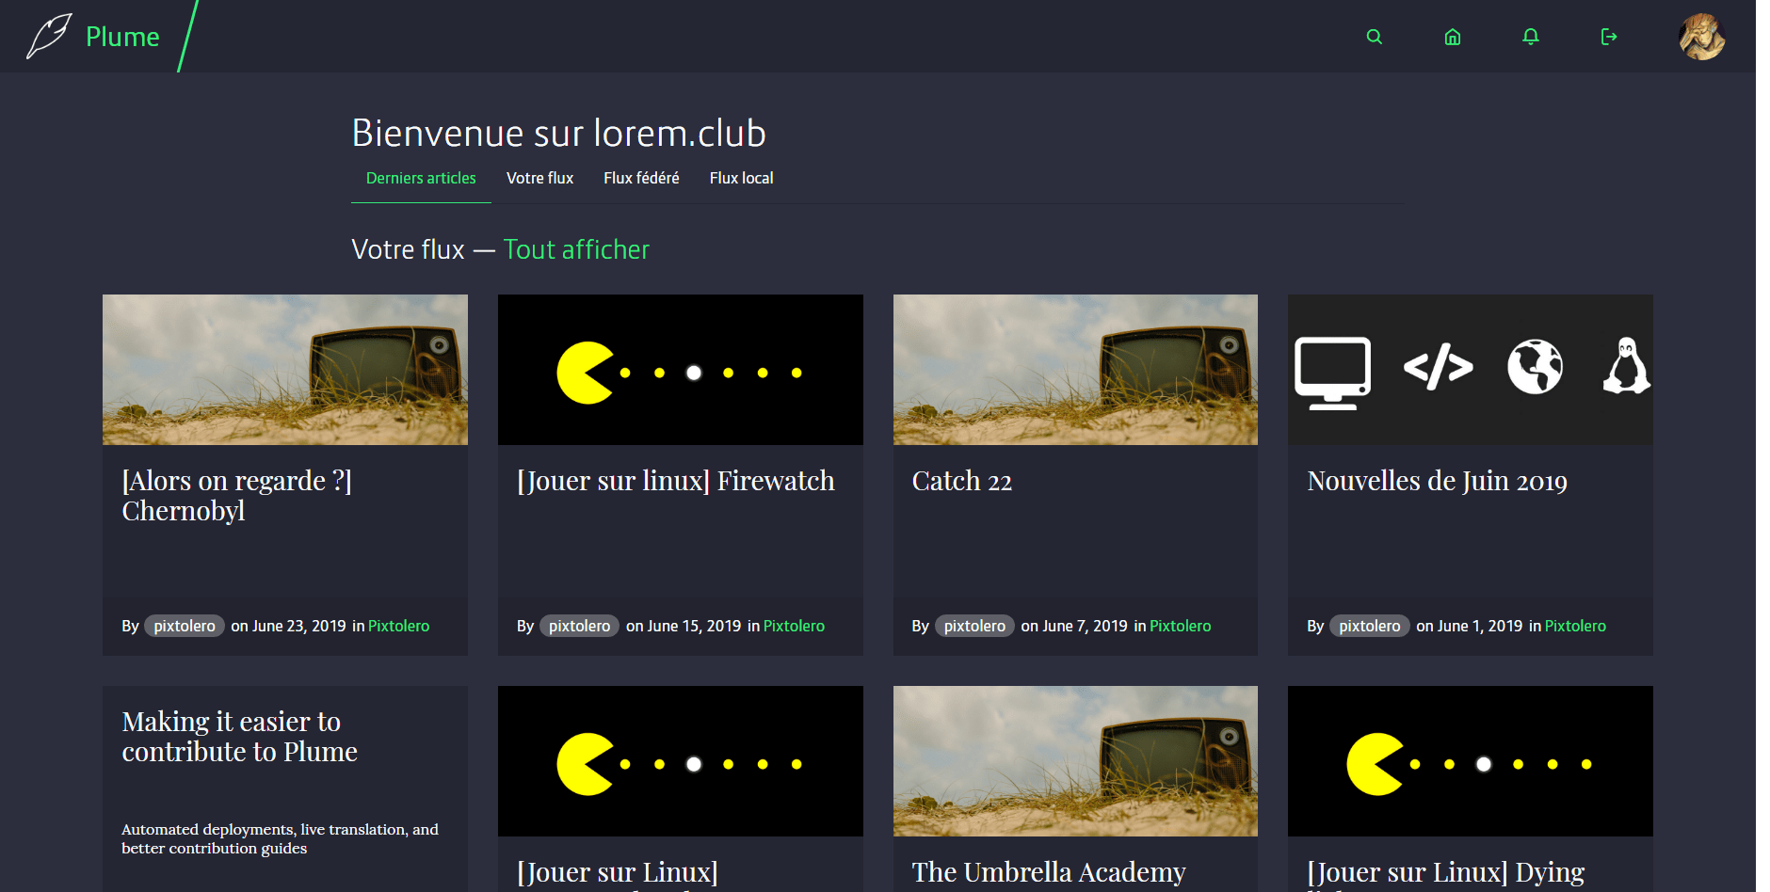Open the notifications bell icon

[x=1531, y=37]
